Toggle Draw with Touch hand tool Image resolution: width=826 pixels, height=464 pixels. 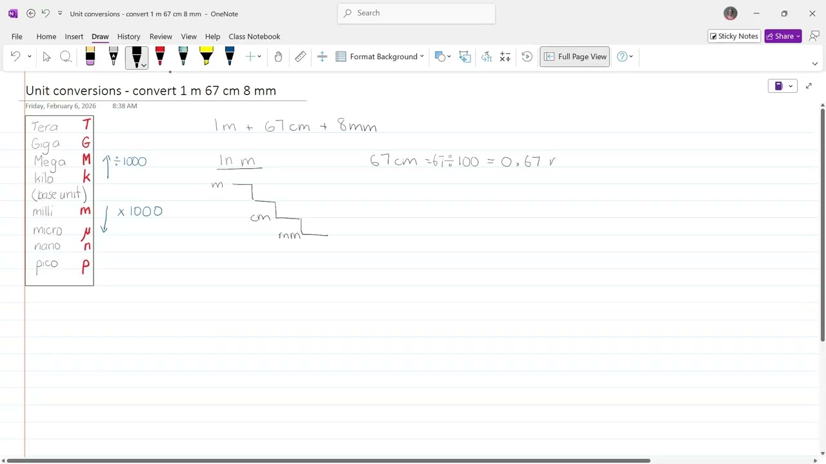278,57
